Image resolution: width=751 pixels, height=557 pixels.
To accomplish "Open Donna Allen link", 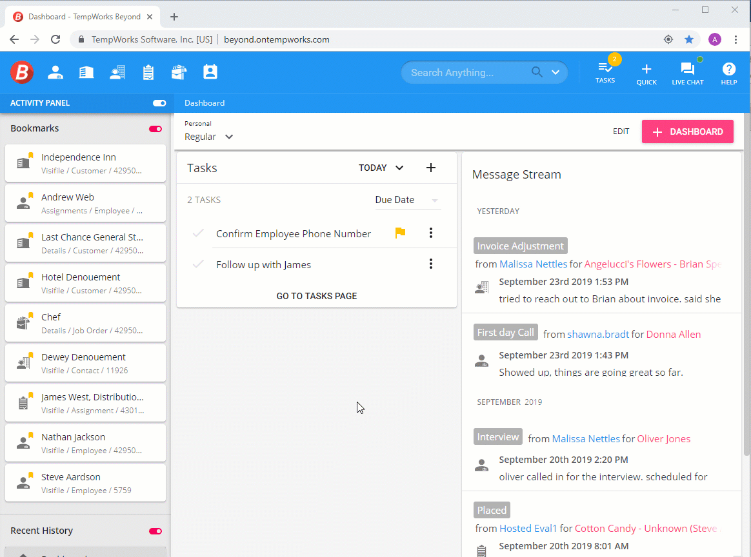I will (x=674, y=334).
